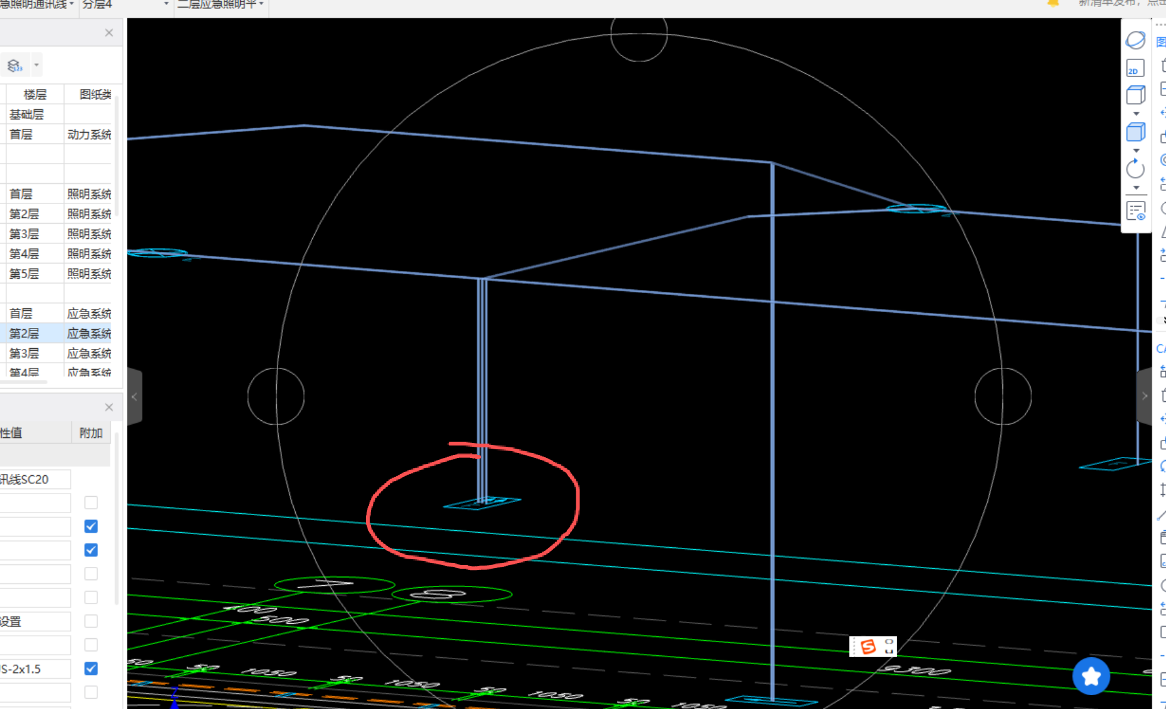Open dropdown under wireframe cube icon
Viewport: 1166px width, 709px height.
[1136, 114]
